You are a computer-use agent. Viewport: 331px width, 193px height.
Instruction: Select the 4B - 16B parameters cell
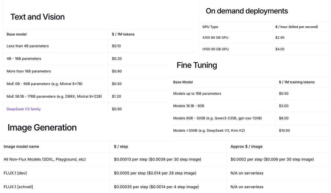click(24, 59)
